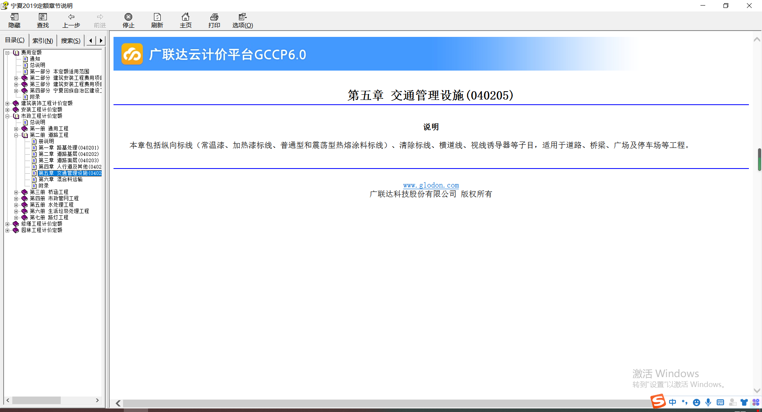Open the soft keyboard icon in IME bar
762x412 pixels.
tap(720, 402)
